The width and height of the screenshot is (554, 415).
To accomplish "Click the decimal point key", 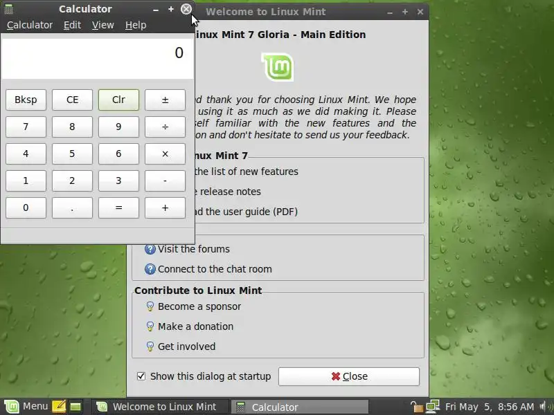I will tap(72, 208).
